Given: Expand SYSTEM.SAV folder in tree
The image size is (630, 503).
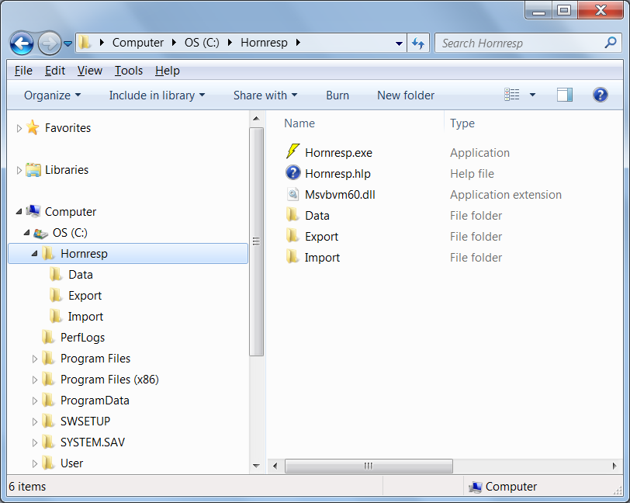Looking at the screenshot, I should click(35, 442).
